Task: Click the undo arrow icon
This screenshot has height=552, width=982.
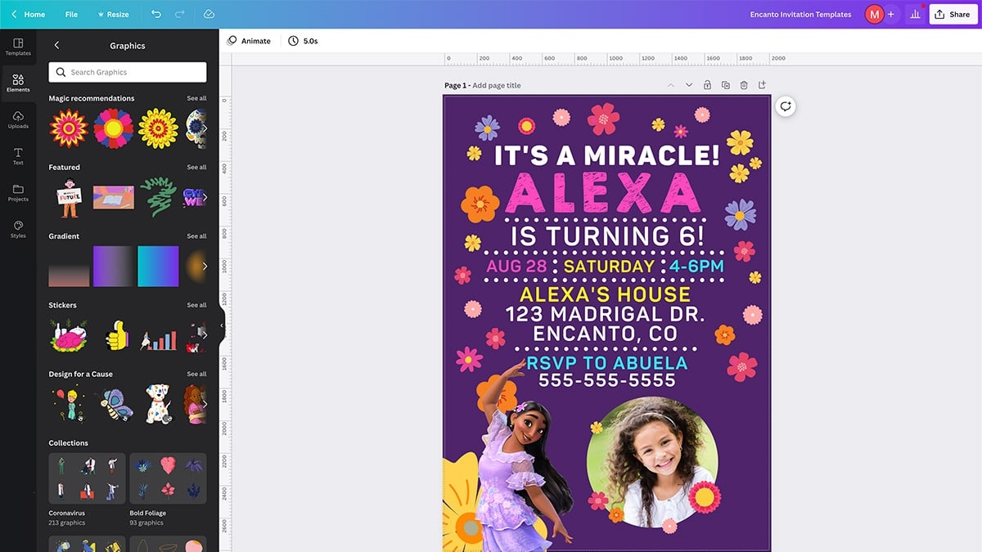Action: tap(156, 14)
